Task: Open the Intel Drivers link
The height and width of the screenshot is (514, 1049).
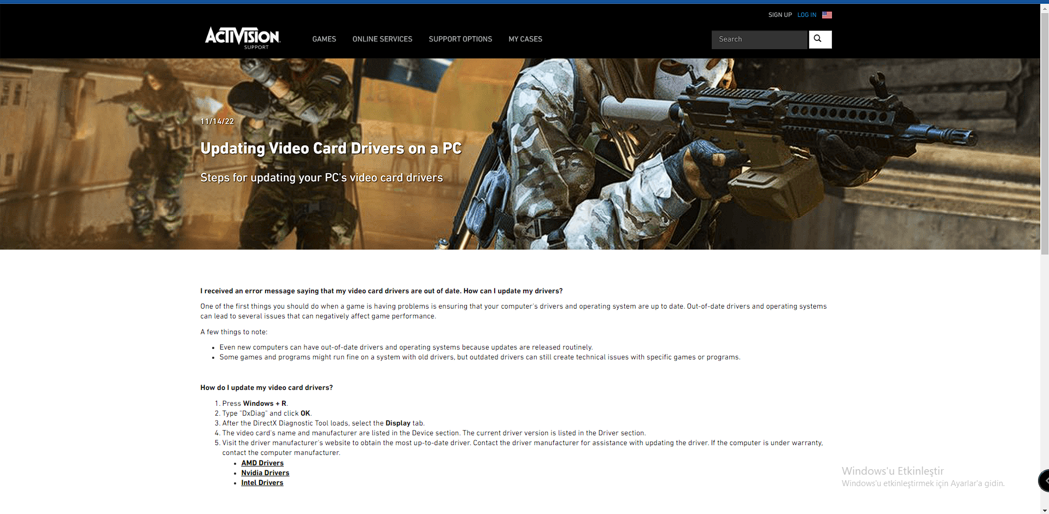Action: point(262,483)
